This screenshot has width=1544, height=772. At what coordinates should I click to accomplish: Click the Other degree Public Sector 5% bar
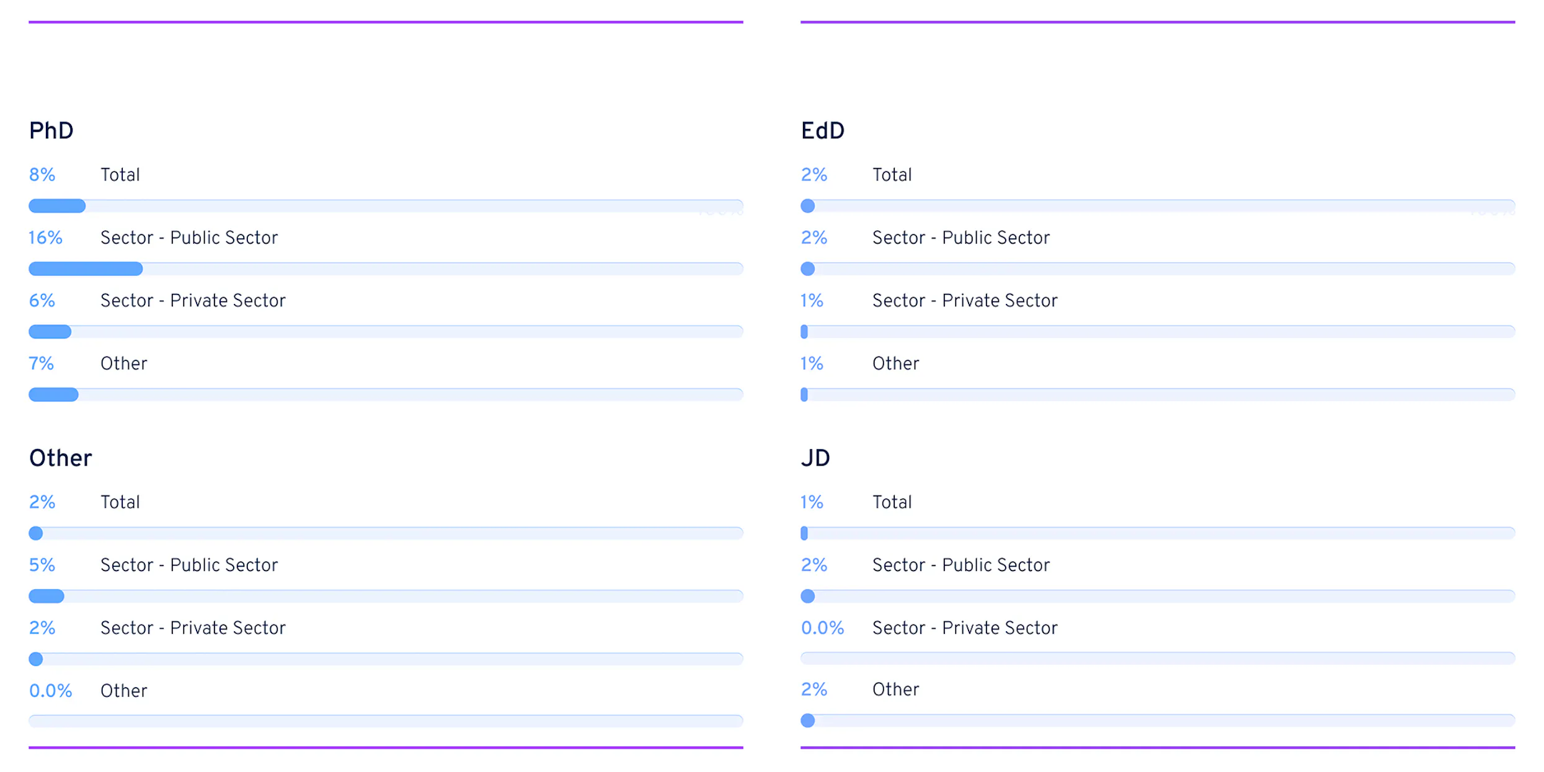click(x=386, y=596)
